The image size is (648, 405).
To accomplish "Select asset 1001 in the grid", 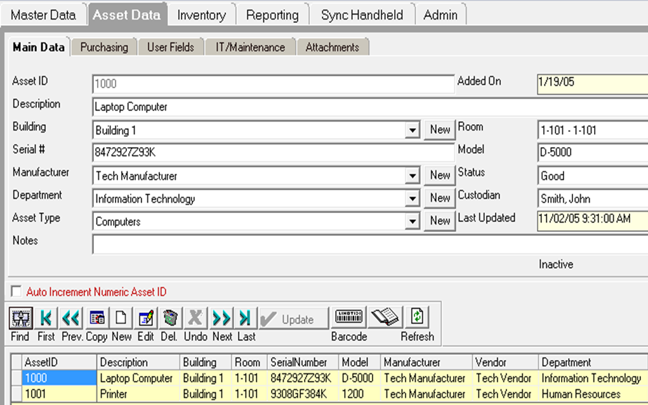I will coord(60,394).
